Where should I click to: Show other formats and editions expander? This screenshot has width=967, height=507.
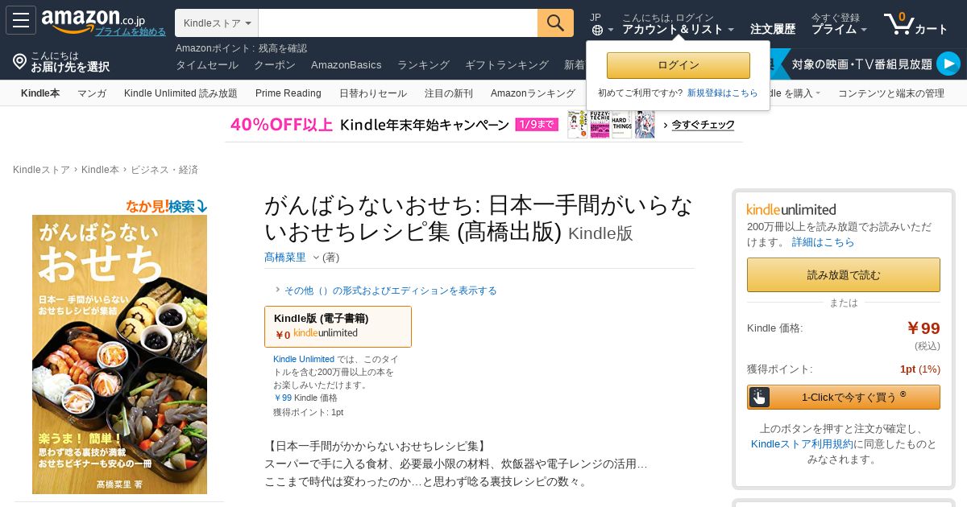coord(385,291)
